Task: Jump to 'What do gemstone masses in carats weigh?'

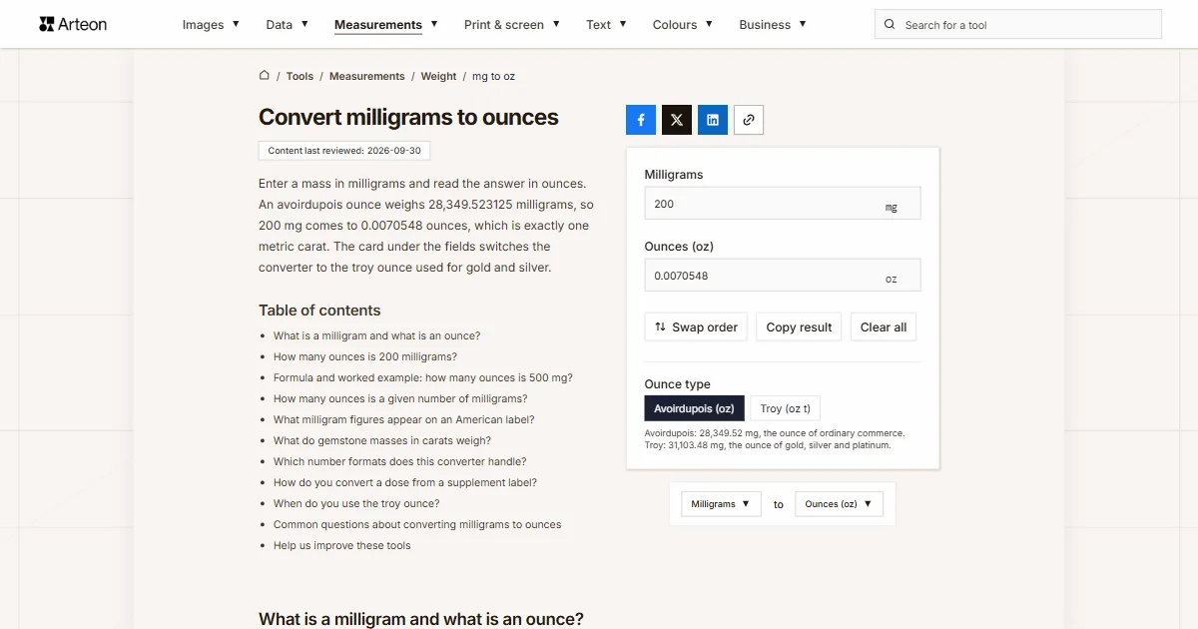Action: [382, 441]
